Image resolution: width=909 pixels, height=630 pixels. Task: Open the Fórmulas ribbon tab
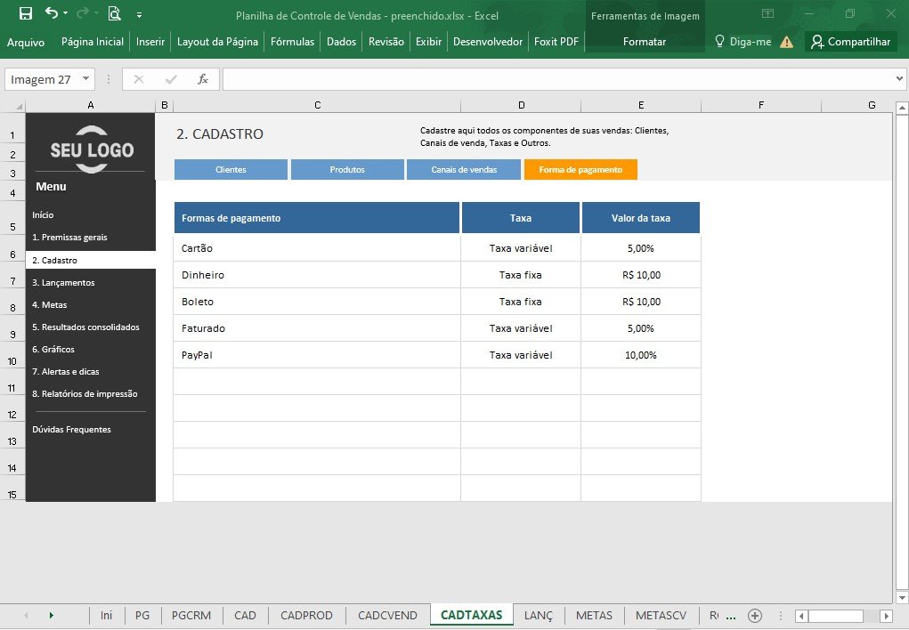click(292, 42)
